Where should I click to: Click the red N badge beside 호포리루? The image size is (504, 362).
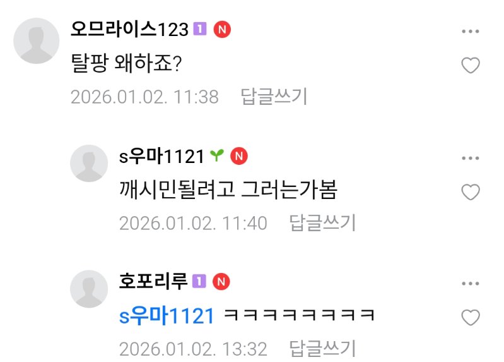(x=221, y=282)
